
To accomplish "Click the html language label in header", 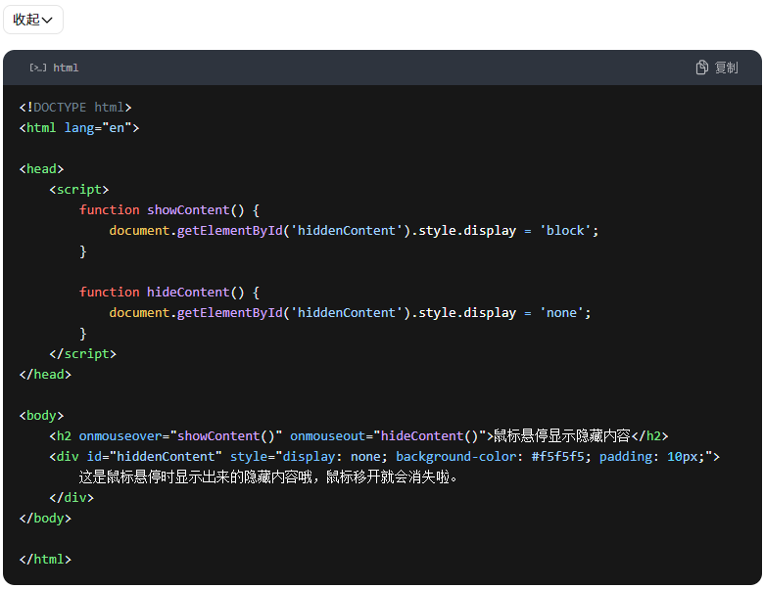I will 66,68.
